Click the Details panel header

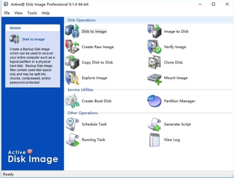32,28
